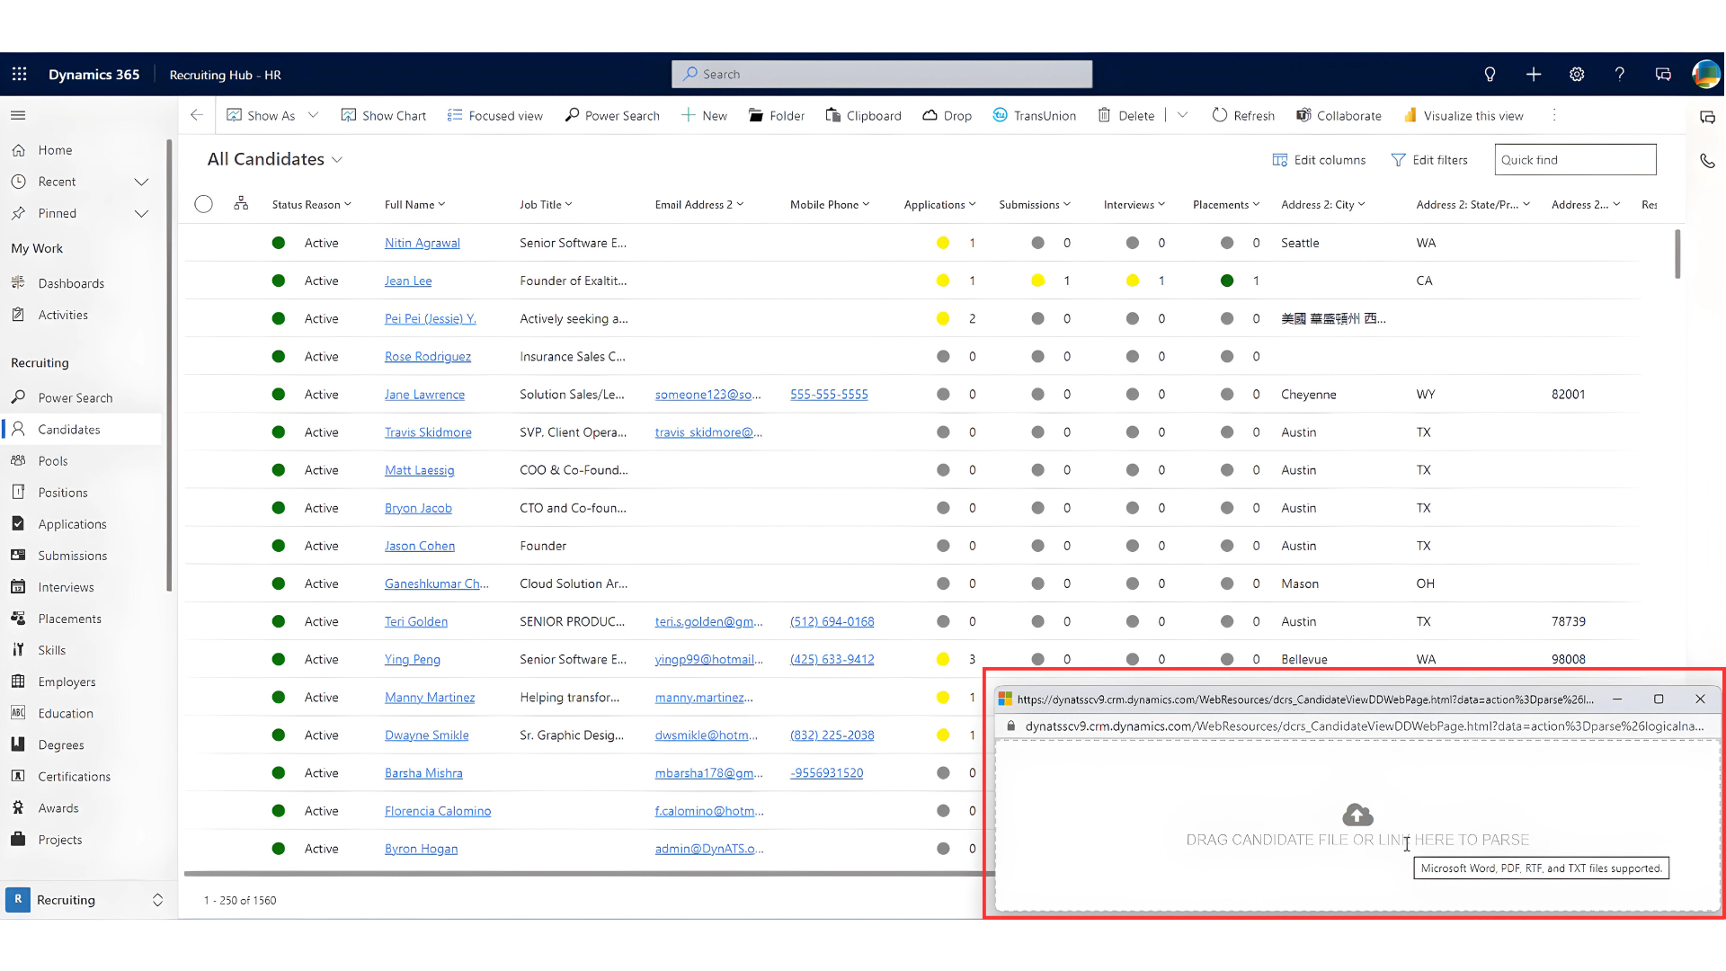The width and height of the screenshot is (1726, 971).
Task: Open the Dynamics 365 app launcher grid
Action: pos(19,75)
